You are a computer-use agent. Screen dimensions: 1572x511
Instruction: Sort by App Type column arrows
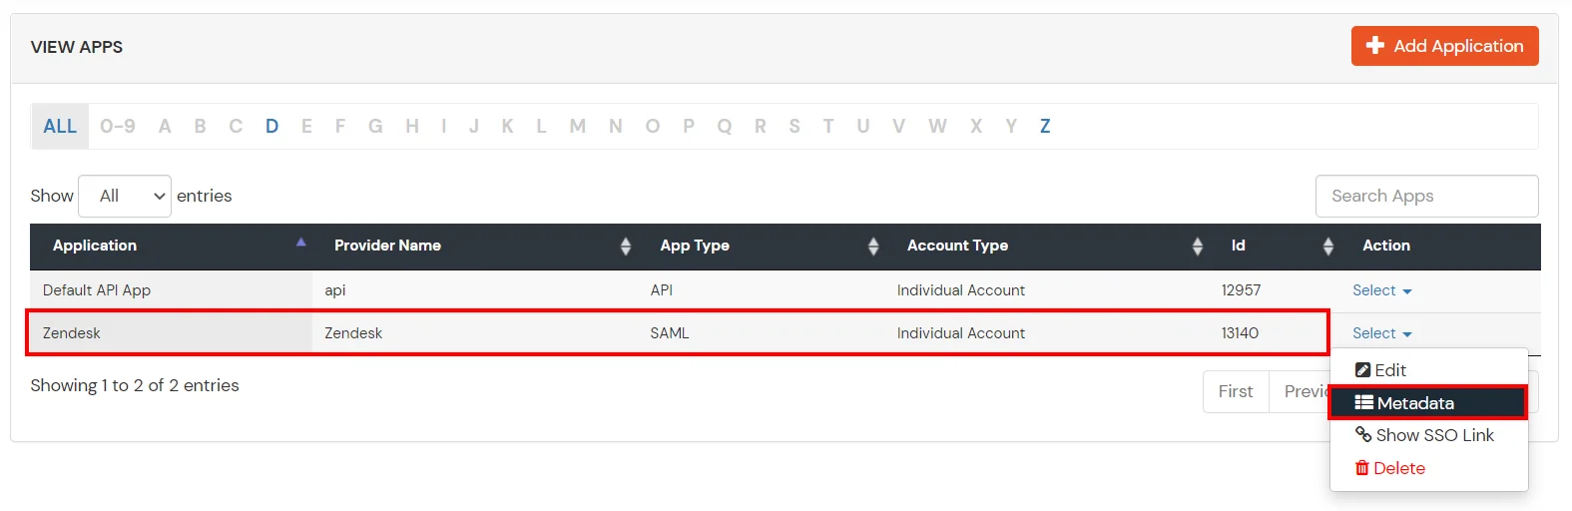pyautogui.click(x=873, y=246)
